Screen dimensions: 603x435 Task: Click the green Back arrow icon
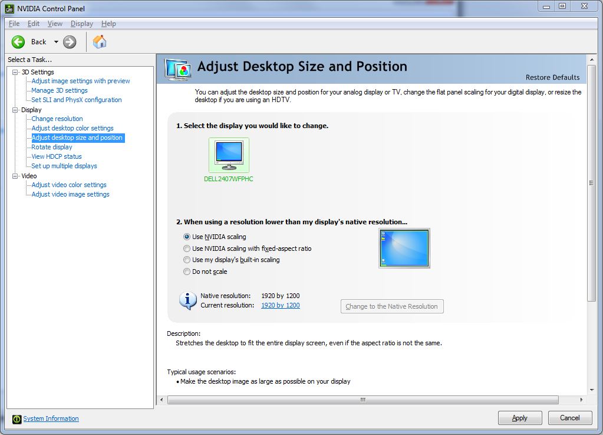click(x=18, y=42)
